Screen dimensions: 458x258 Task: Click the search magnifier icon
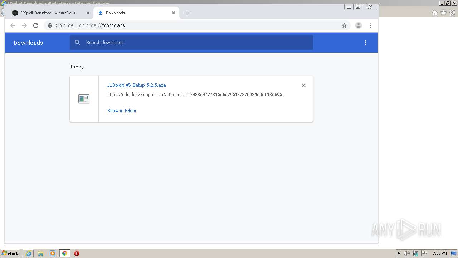click(x=77, y=43)
